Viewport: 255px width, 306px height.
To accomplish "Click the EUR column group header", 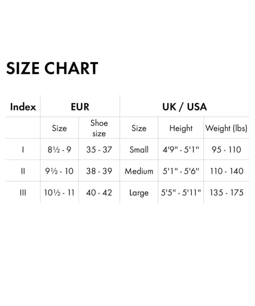I will pyautogui.click(x=80, y=106).
